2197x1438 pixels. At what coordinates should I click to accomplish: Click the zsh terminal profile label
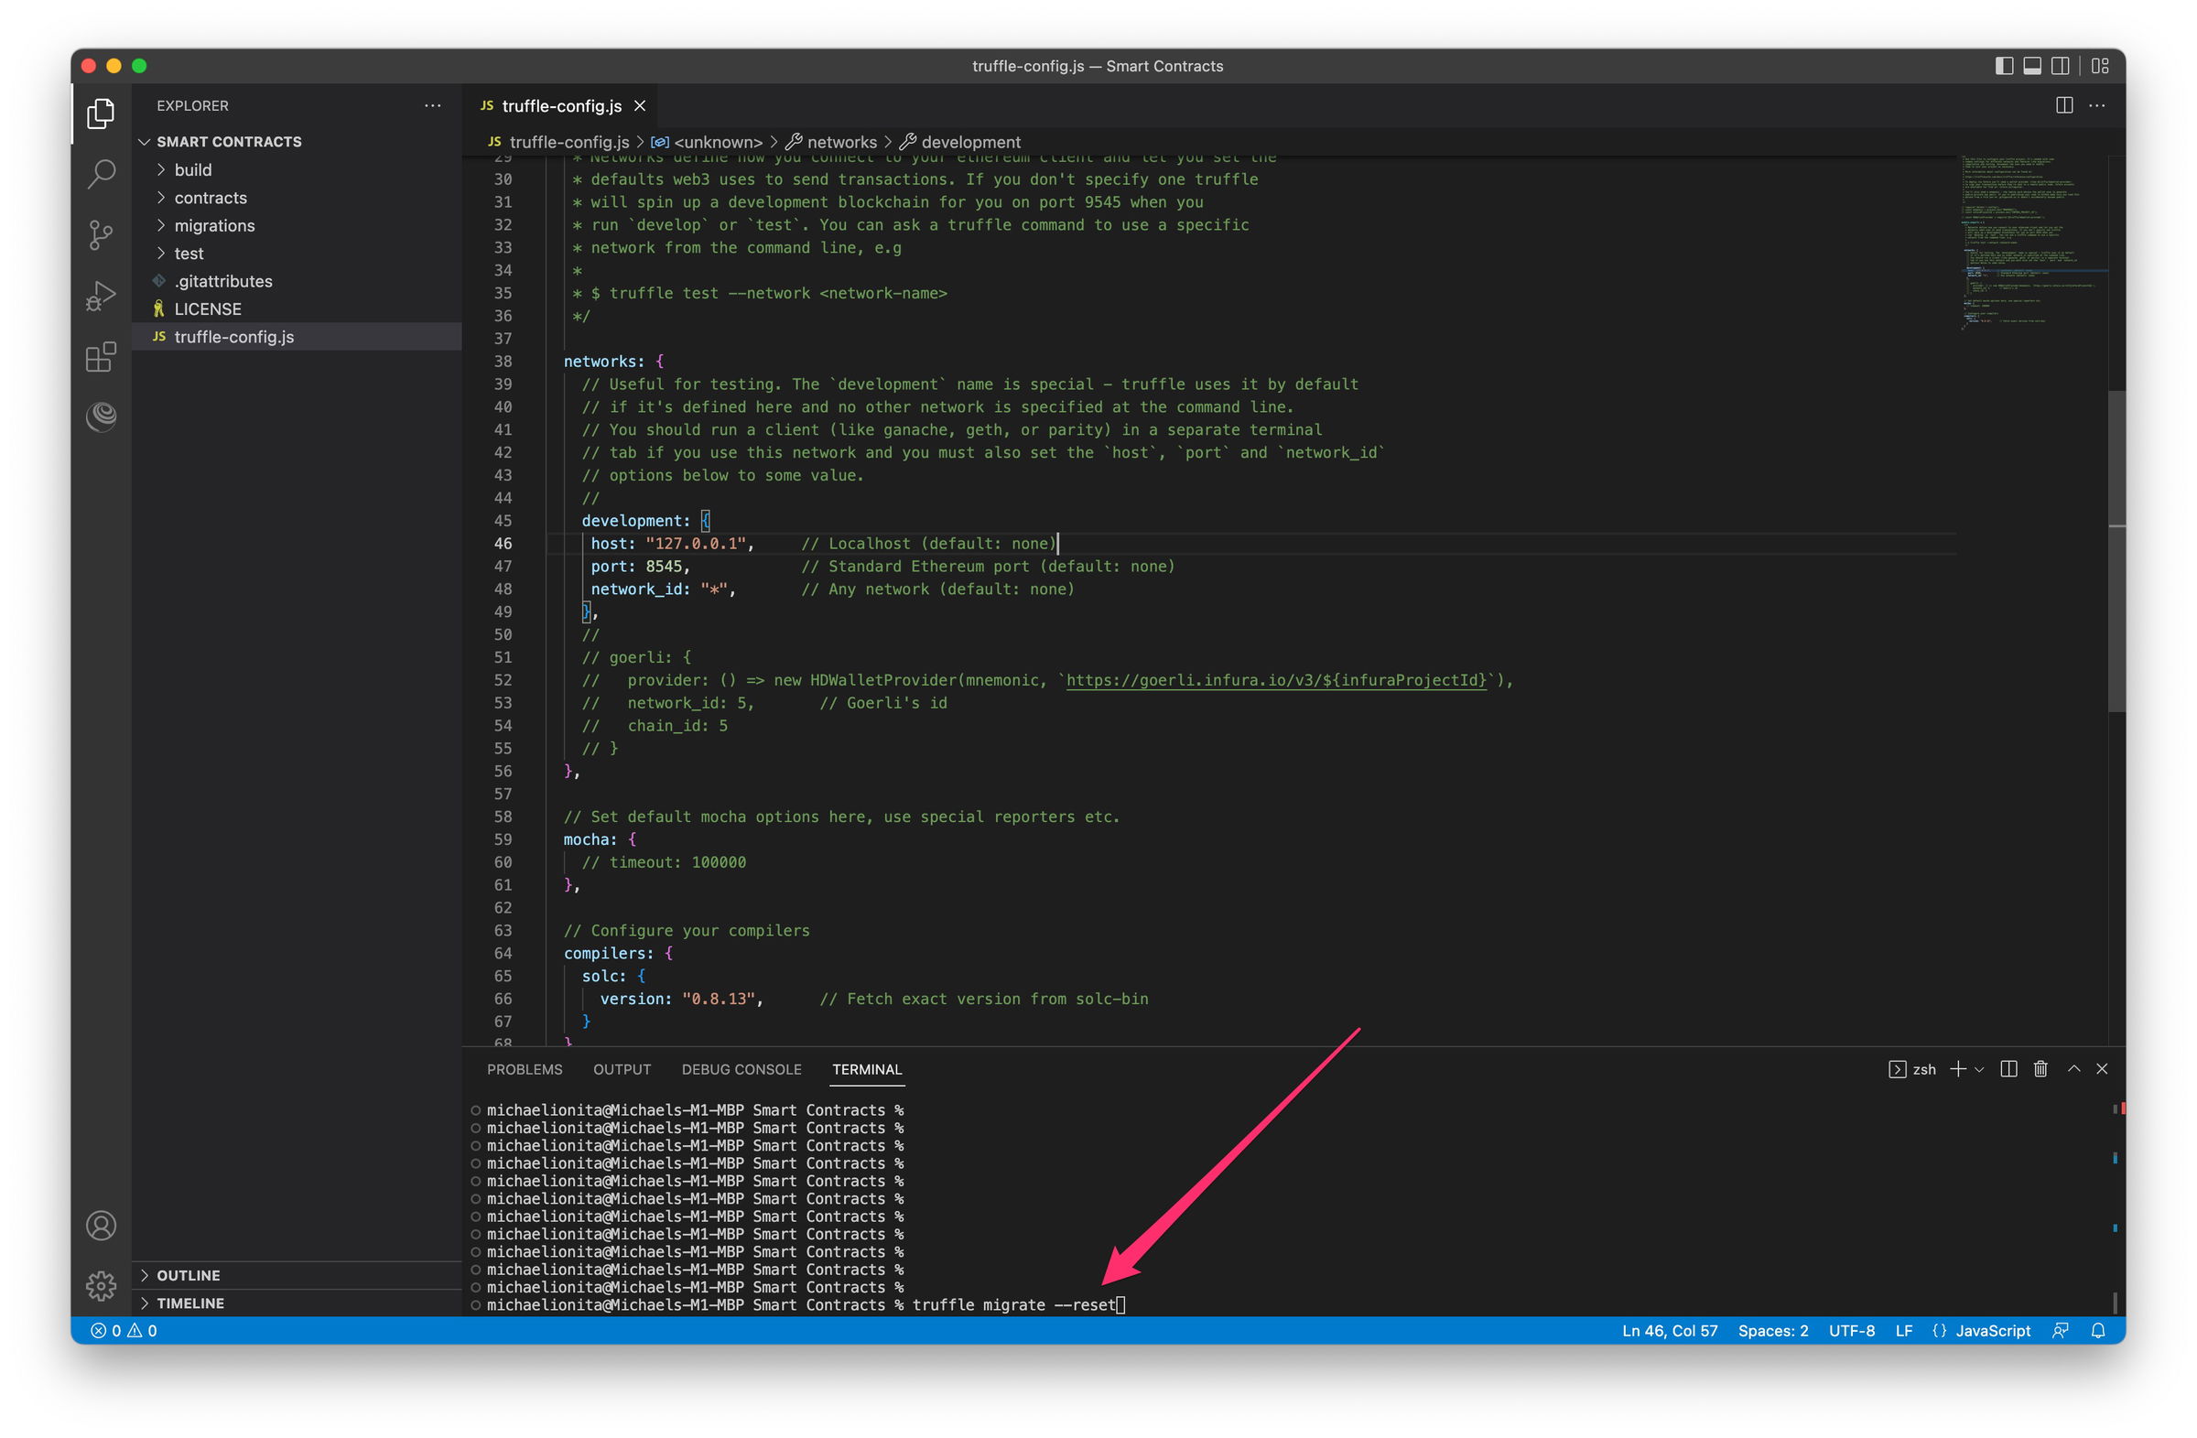click(x=1912, y=1069)
